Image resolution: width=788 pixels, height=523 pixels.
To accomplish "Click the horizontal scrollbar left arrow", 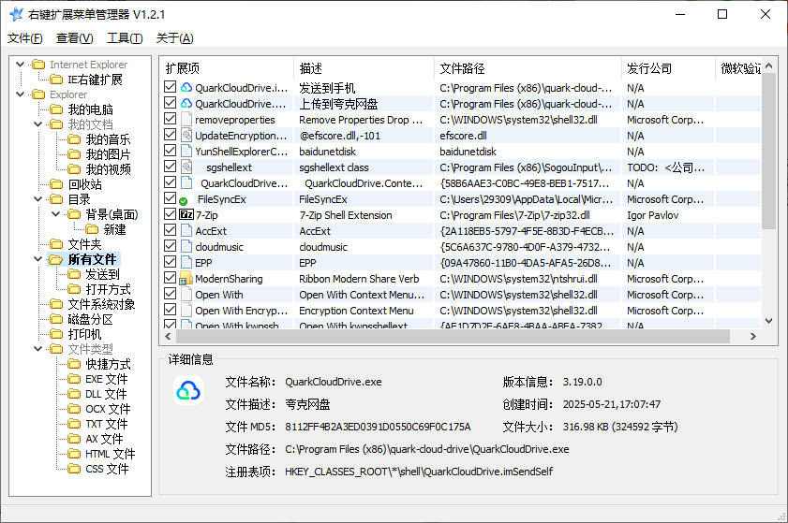I will [168, 336].
